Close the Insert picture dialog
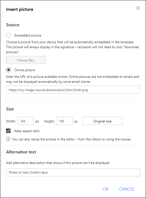 [x=138, y=8]
